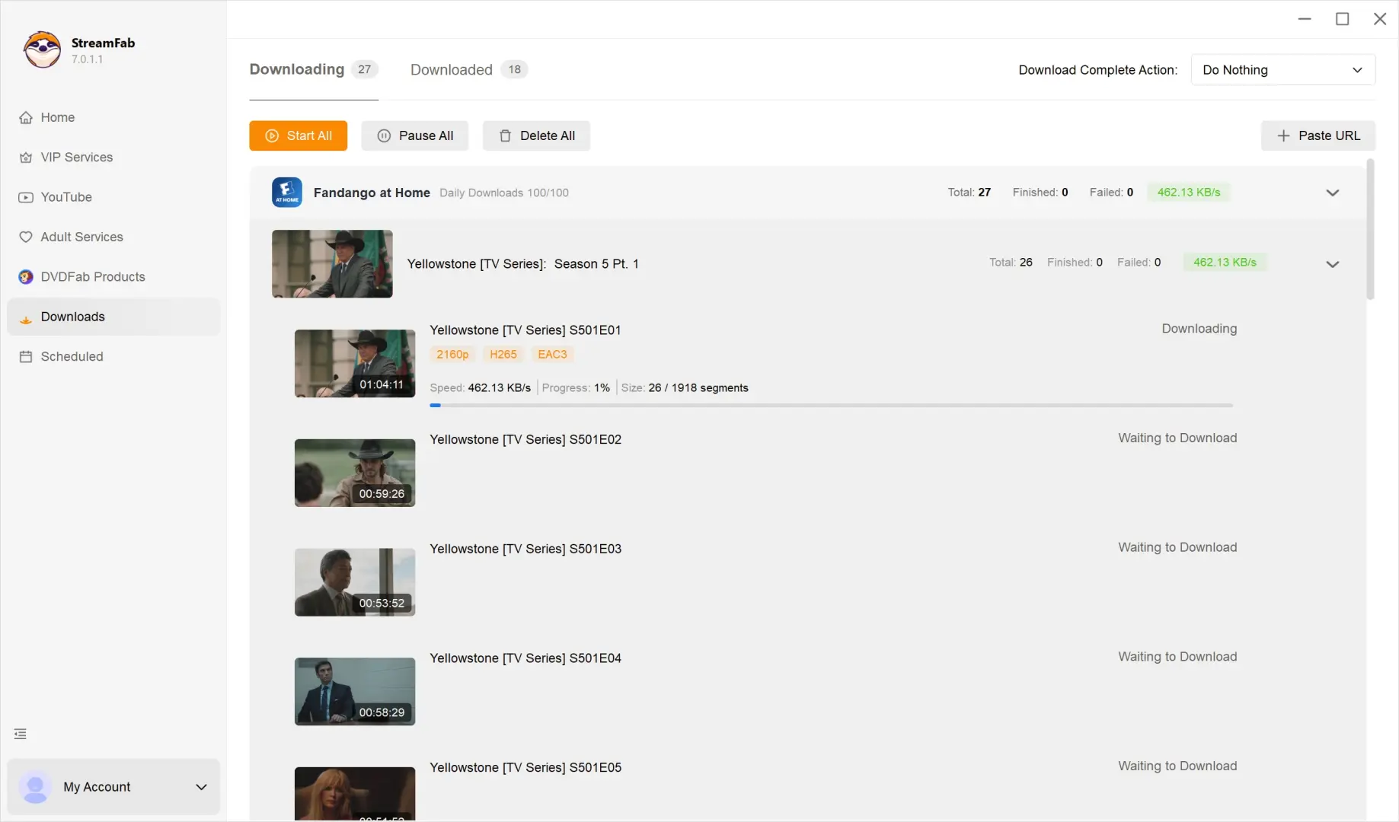Select Downloads in the sidebar

tap(113, 317)
